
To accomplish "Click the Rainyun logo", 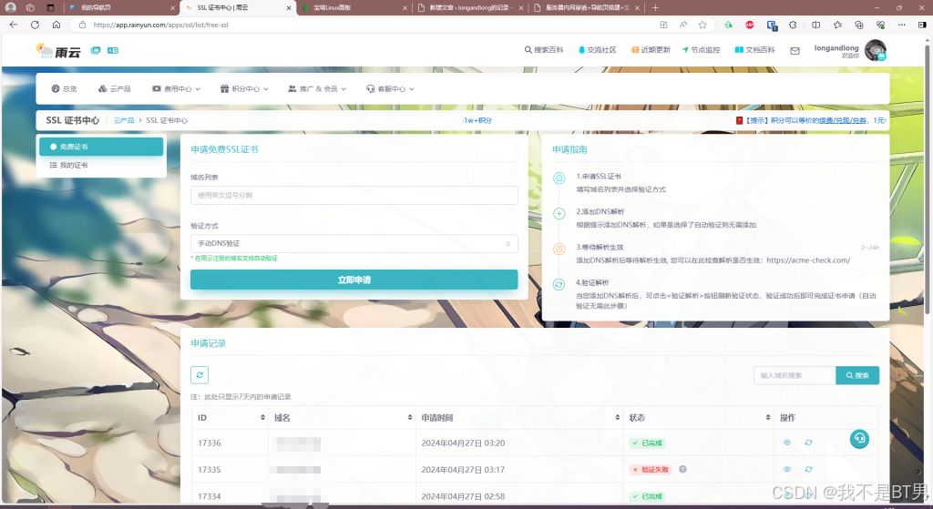I will (x=57, y=51).
